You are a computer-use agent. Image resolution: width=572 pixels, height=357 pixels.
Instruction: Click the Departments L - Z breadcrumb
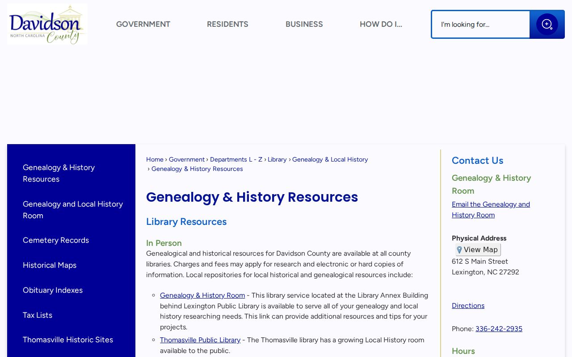[236, 159]
